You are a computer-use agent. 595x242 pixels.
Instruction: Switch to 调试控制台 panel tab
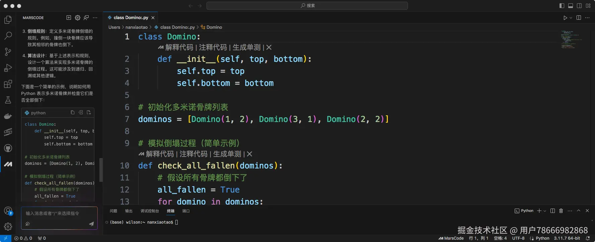[150, 211]
